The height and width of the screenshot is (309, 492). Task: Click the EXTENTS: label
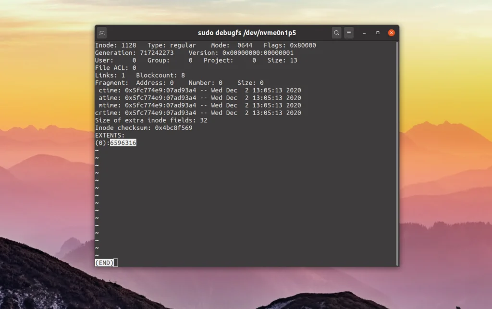tap(109, 135)
